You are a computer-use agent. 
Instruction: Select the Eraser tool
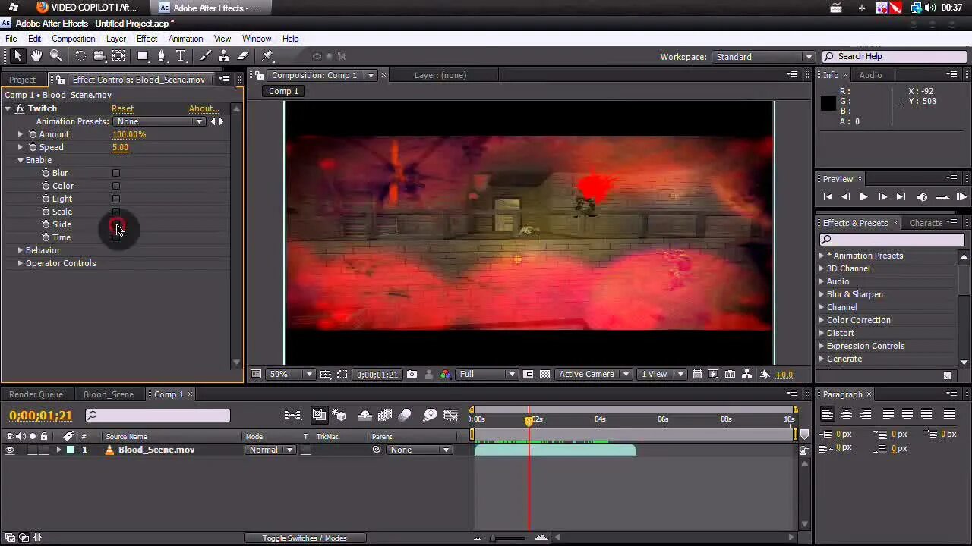[x=243, y=56]
